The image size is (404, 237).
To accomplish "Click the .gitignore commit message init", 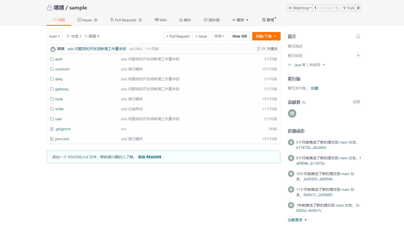I will coord(123,129).
